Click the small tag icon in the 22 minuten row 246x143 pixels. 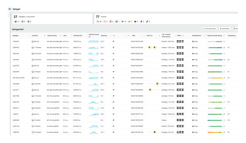pyautogui.click(x=113, y=54)
